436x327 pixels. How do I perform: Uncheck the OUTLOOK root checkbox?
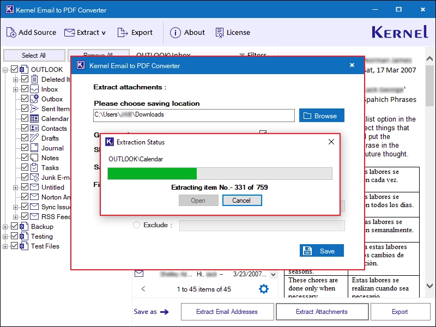(15, 69)
